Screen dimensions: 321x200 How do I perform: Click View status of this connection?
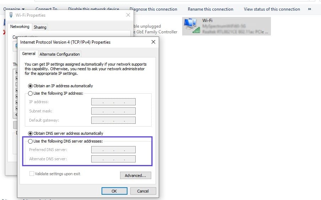pyautogui.click(x=272, y=9)
